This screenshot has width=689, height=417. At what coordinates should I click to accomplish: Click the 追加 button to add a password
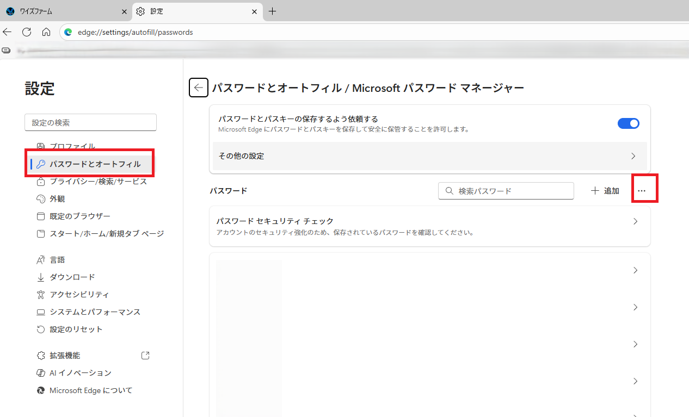coord(605,191)
